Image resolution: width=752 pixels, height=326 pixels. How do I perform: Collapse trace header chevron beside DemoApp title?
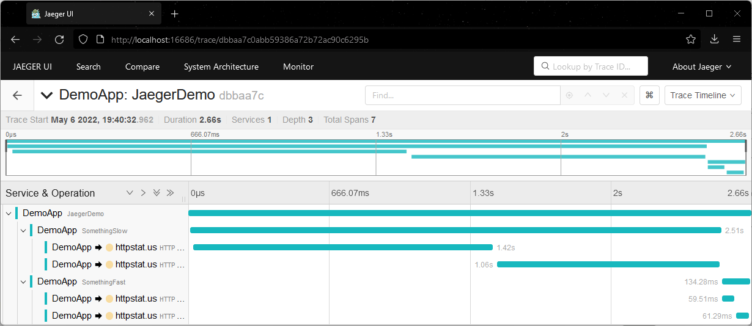pyautogui.click(x=46, y=95)
